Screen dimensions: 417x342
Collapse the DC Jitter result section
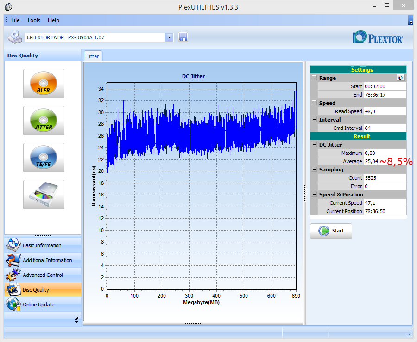[x=314, y=144]
